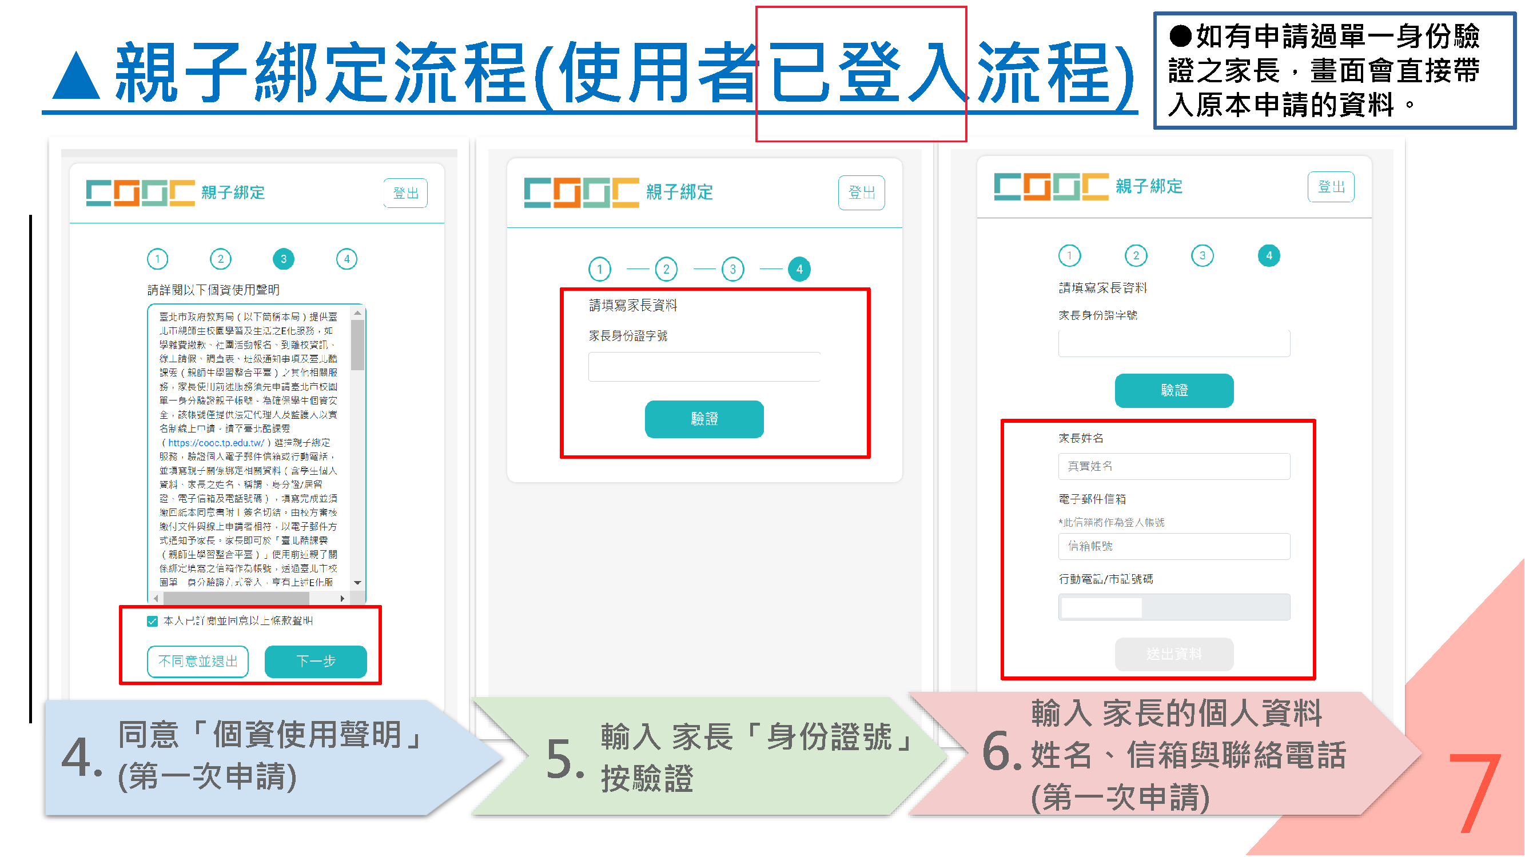Click the 行動電話/市話號碼 label

(x=1105, y=579)
